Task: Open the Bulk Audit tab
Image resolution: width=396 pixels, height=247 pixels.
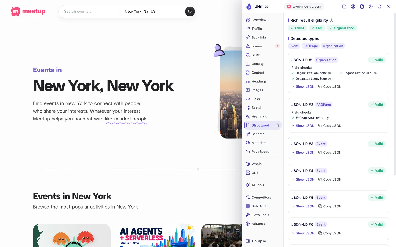Action: (x=263, y=206)
